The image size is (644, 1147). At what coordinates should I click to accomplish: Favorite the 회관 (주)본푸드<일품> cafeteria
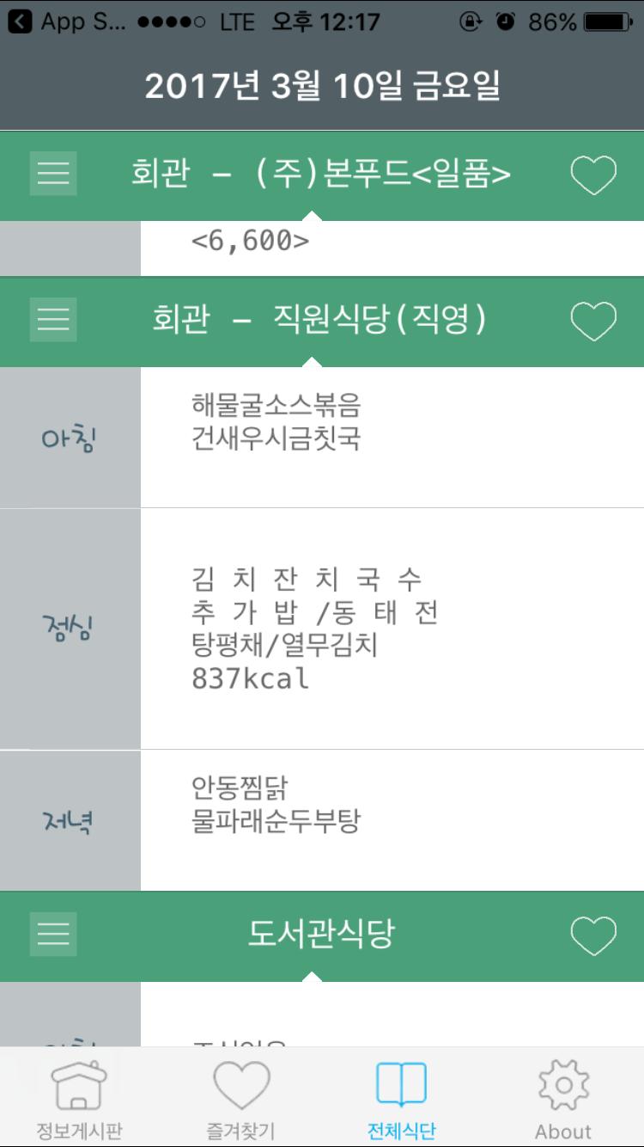[x=593, y=175]
